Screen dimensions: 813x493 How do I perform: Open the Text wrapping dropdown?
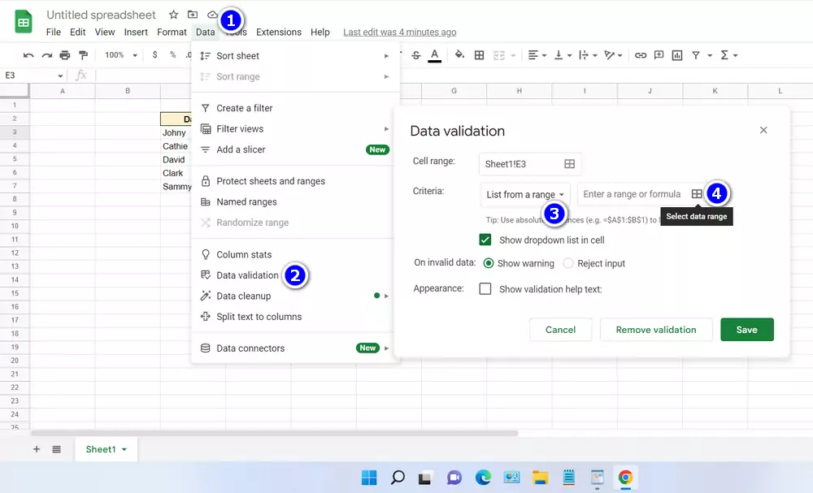pyautogui.click(x=588, y=55)
